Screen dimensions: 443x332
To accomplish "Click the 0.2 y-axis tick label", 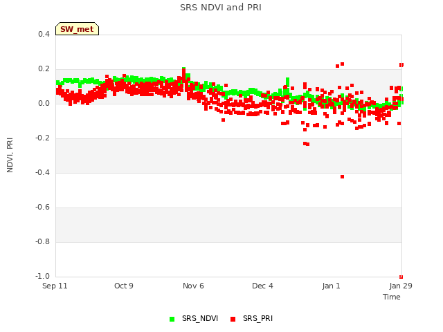I will (x=44, y=69).
